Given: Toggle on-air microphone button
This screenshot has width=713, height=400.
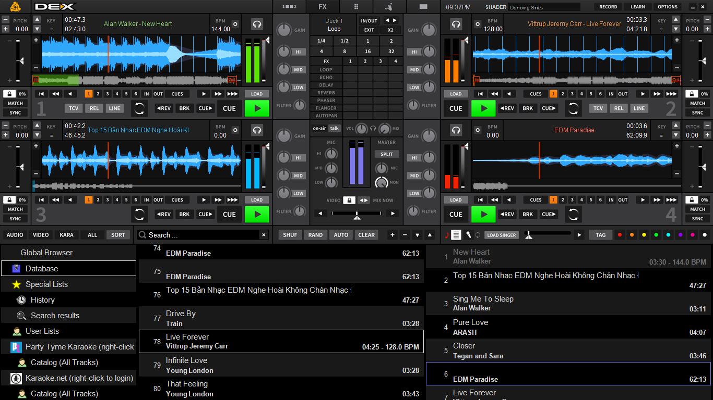Looking at the screenshot, I should pos(319,128).
